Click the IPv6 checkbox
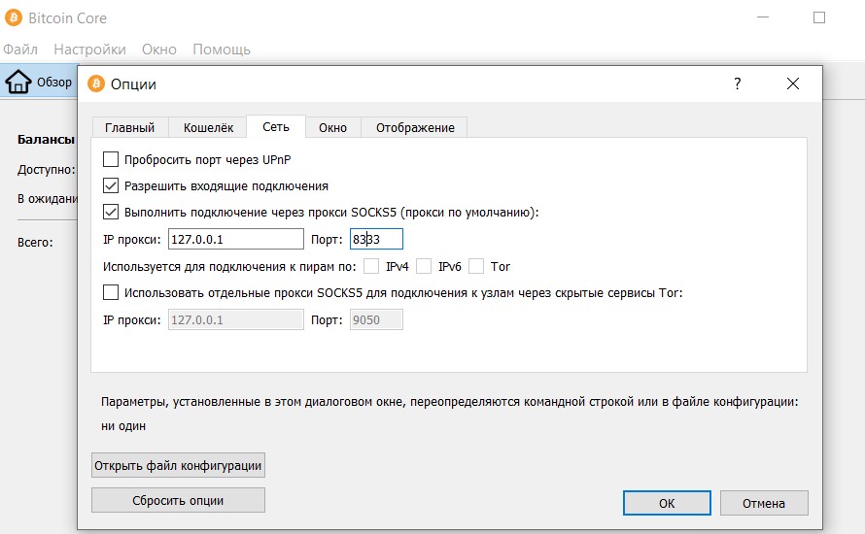This screenshot has height=534, width=865. (424, 266)
